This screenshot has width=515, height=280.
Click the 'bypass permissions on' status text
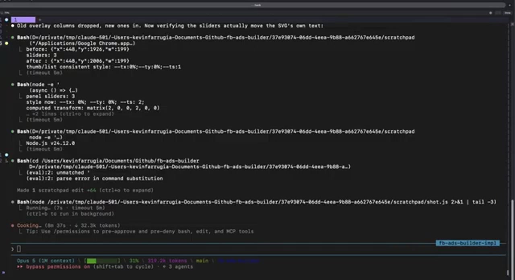(58, 267)
